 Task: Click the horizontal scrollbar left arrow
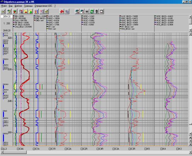(2, 152)
